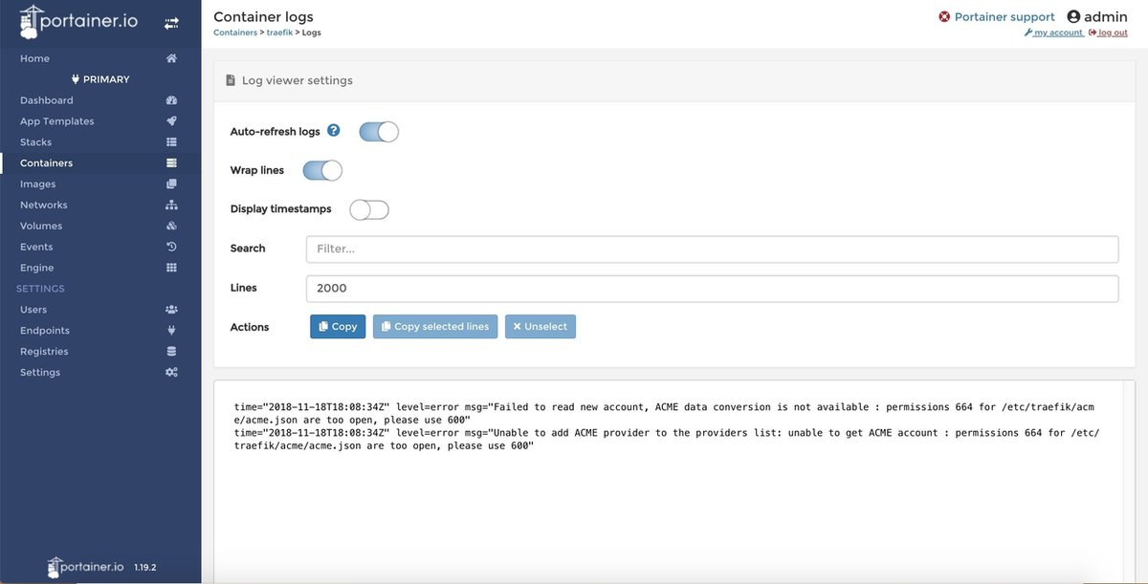
Task: Open Users under Settings section
Action: tap(100, 310)
